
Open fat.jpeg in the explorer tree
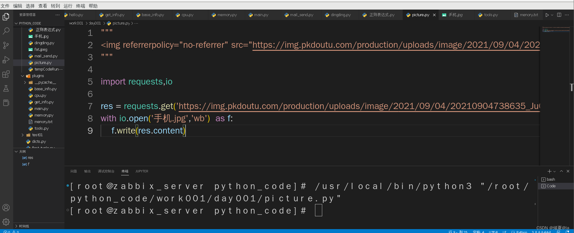coord(39,50)
